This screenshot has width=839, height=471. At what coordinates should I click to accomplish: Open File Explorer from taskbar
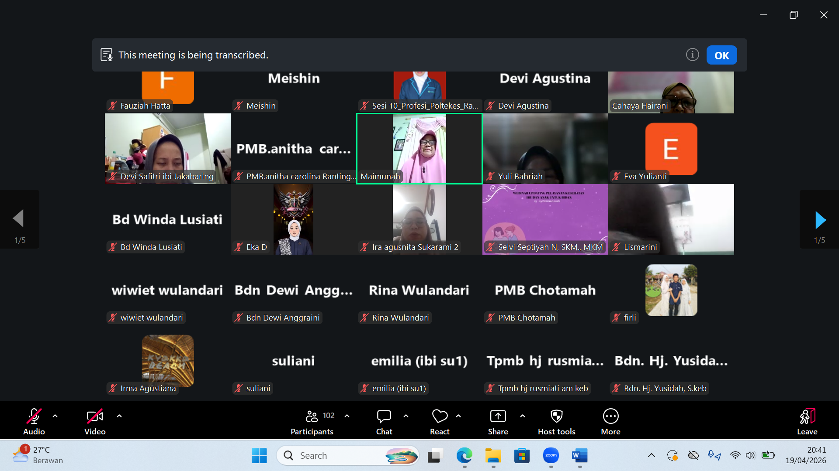[x=493, y=456]
